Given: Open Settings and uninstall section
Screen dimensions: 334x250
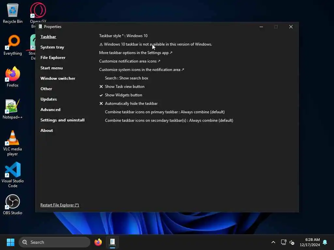Looking at the screenshot, I should click(62, 120).
